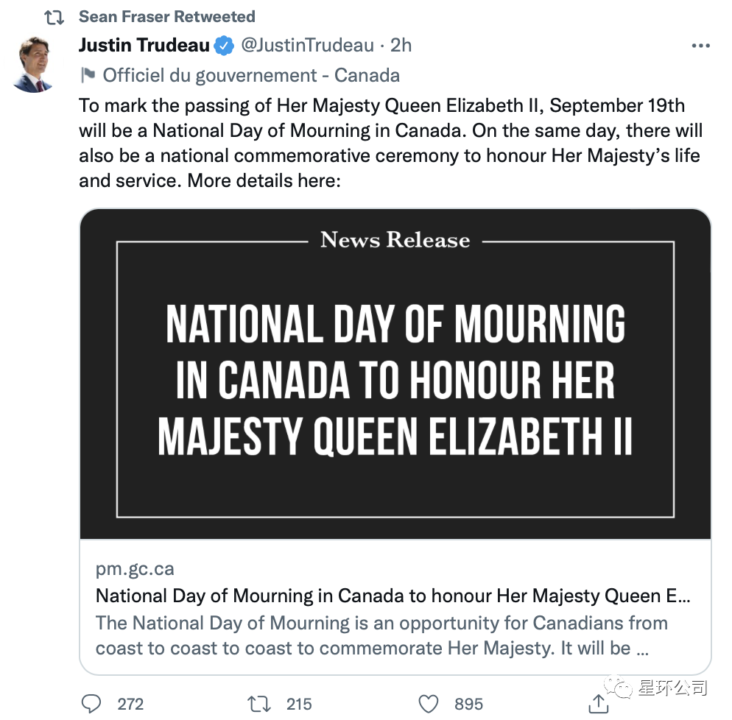732x720 pixels.
Task: View the 215 retweets count
Action: pos(299,704)
